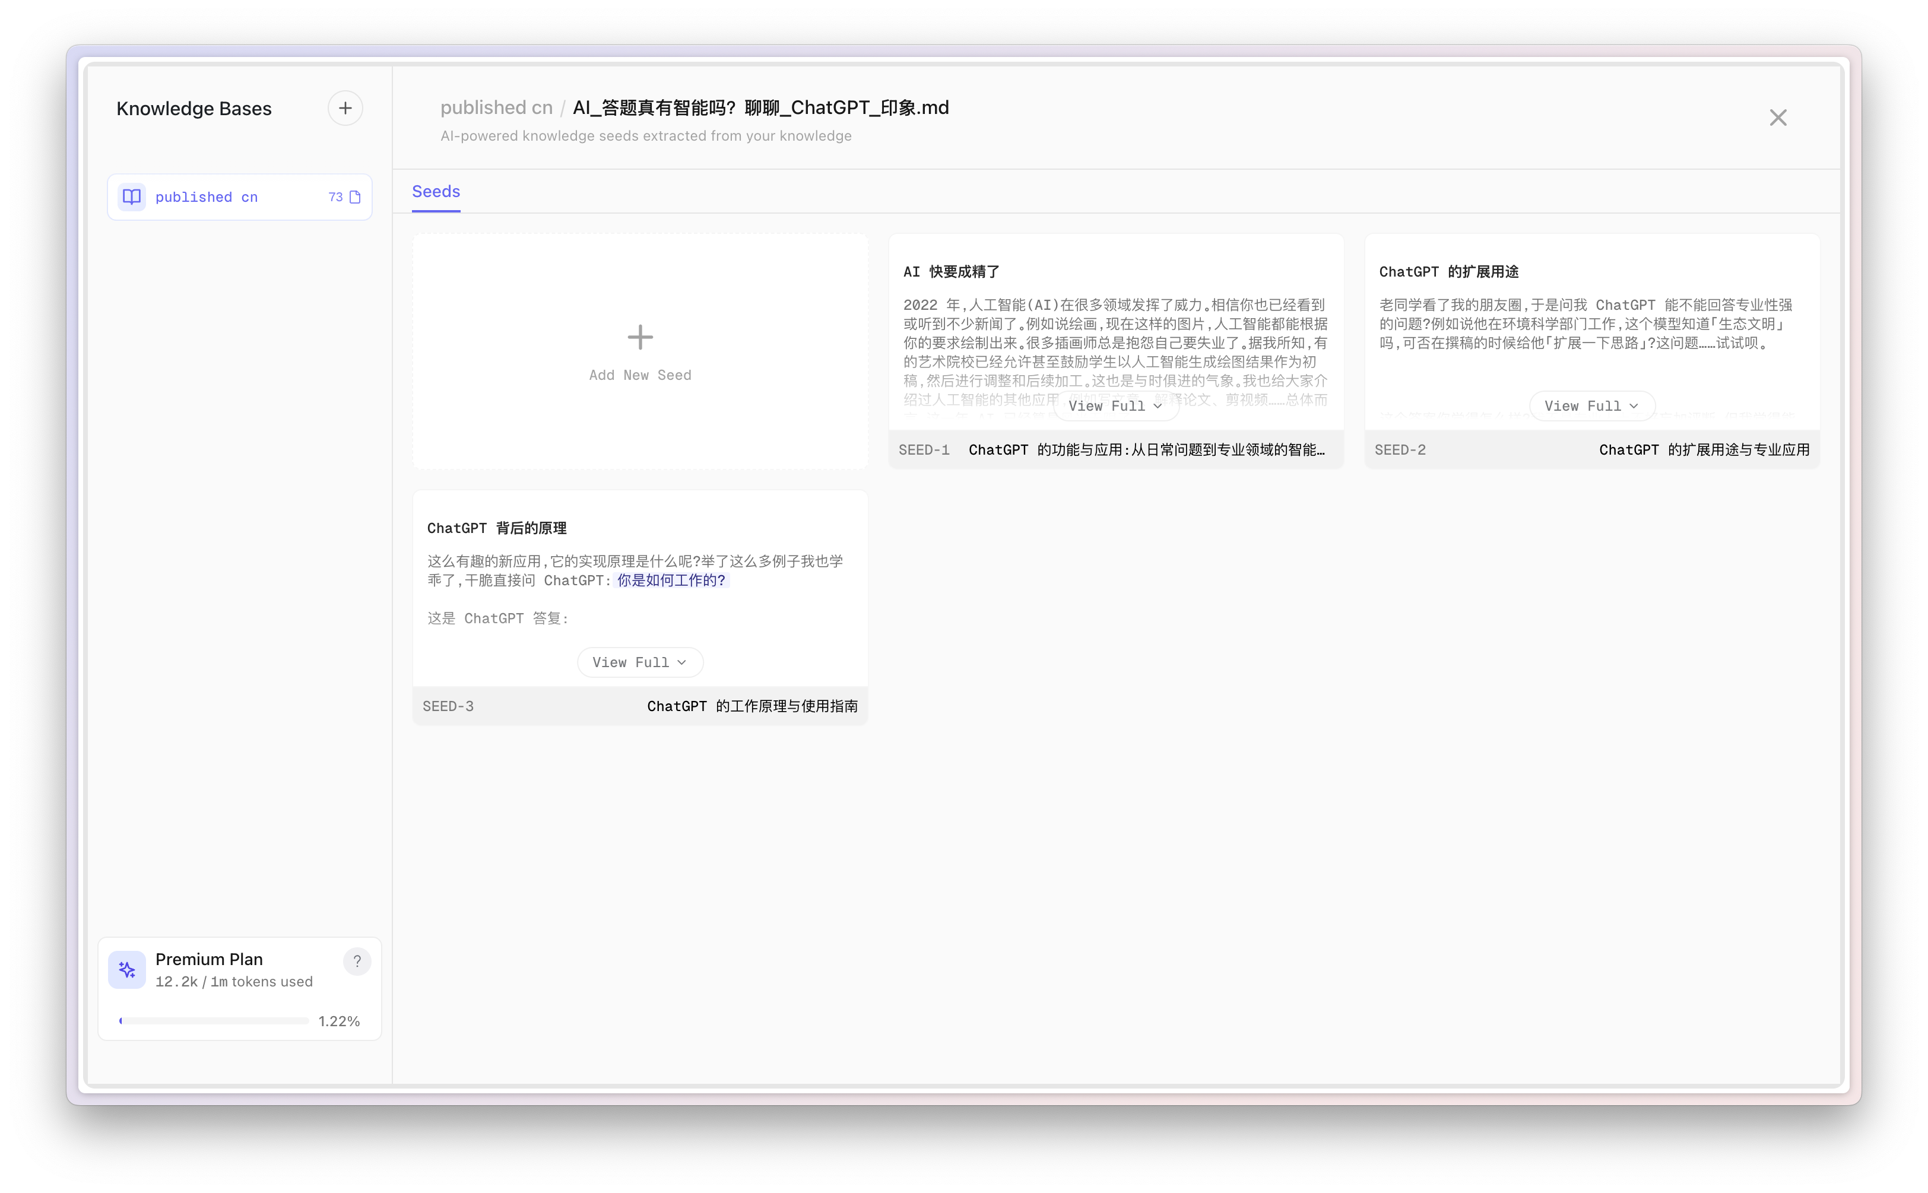The width and height of the screenshot is (1928, 1193).
Task: Click the SEED-1 footer title
Action: 1146,450
